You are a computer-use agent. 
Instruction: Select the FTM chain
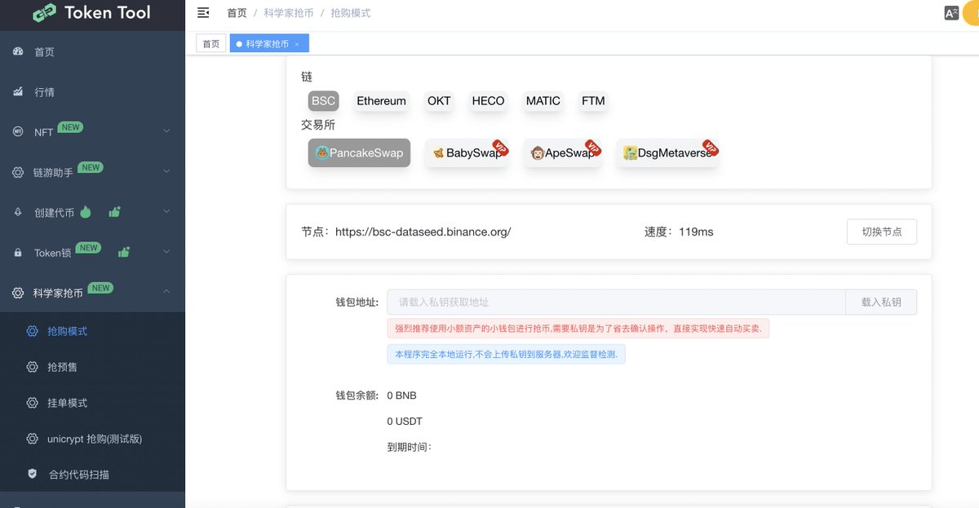593,101
